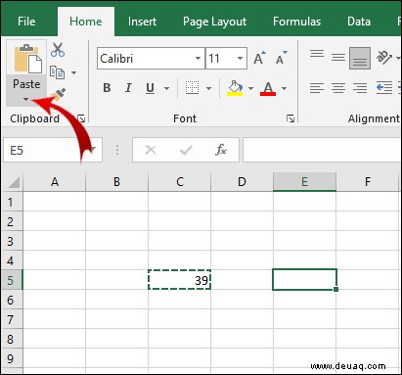Image resolution: width=402 pixels, height=375 pixels.
Task: Align text left icon
Action: click(x=317, y=88)
